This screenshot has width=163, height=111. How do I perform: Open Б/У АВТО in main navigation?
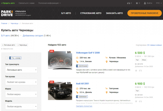click(x=66, y=13)
